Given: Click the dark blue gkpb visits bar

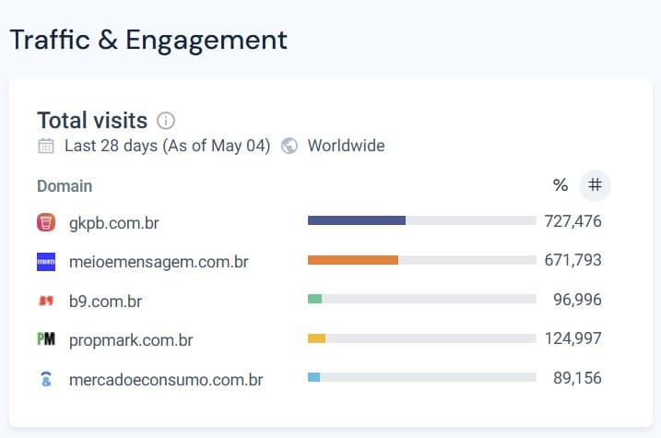Looking at the screenshot, I should point(357,220).
